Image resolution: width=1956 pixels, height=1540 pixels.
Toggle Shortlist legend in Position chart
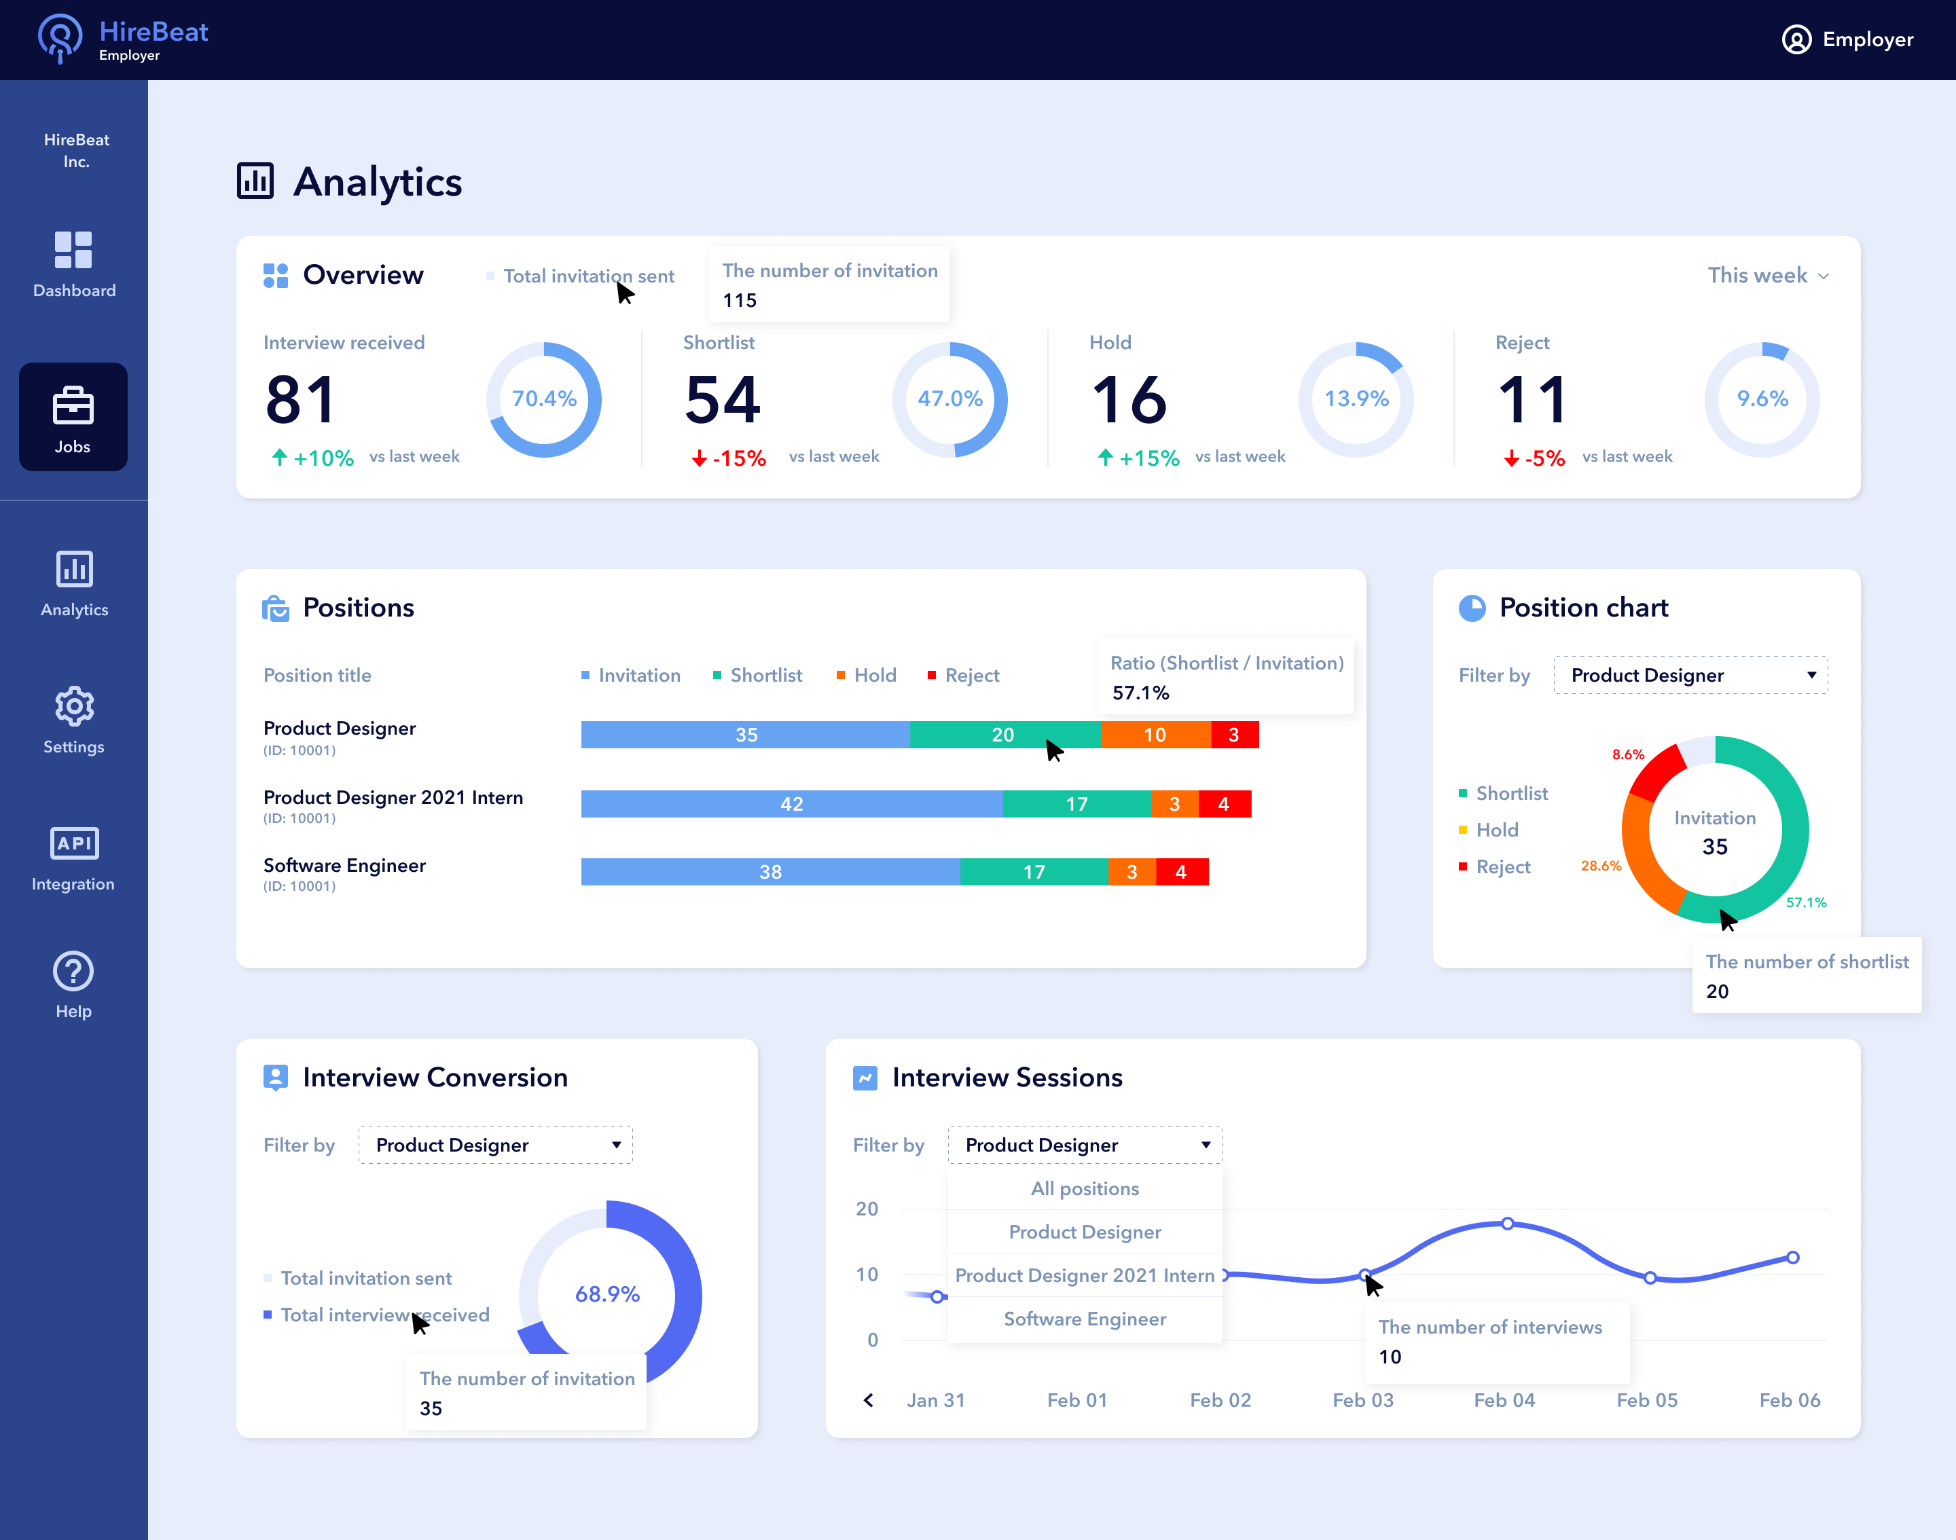pos(1502,794)
